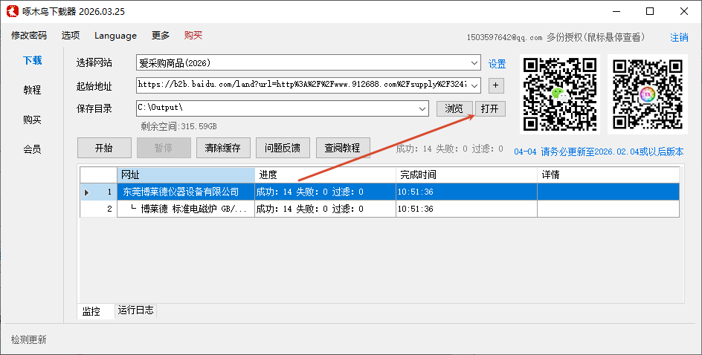
Task: Click the woodpecker app icon in title bar
Action: tap(12, 11)
